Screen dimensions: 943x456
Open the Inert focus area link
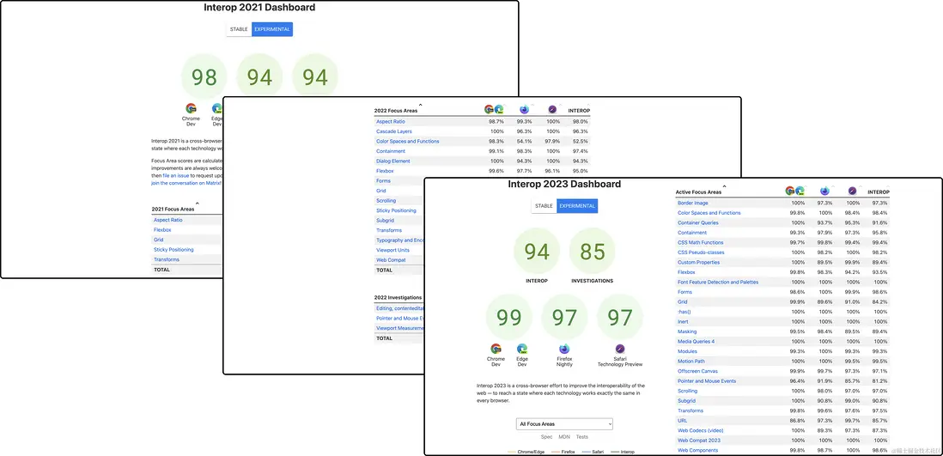(683, 321)
